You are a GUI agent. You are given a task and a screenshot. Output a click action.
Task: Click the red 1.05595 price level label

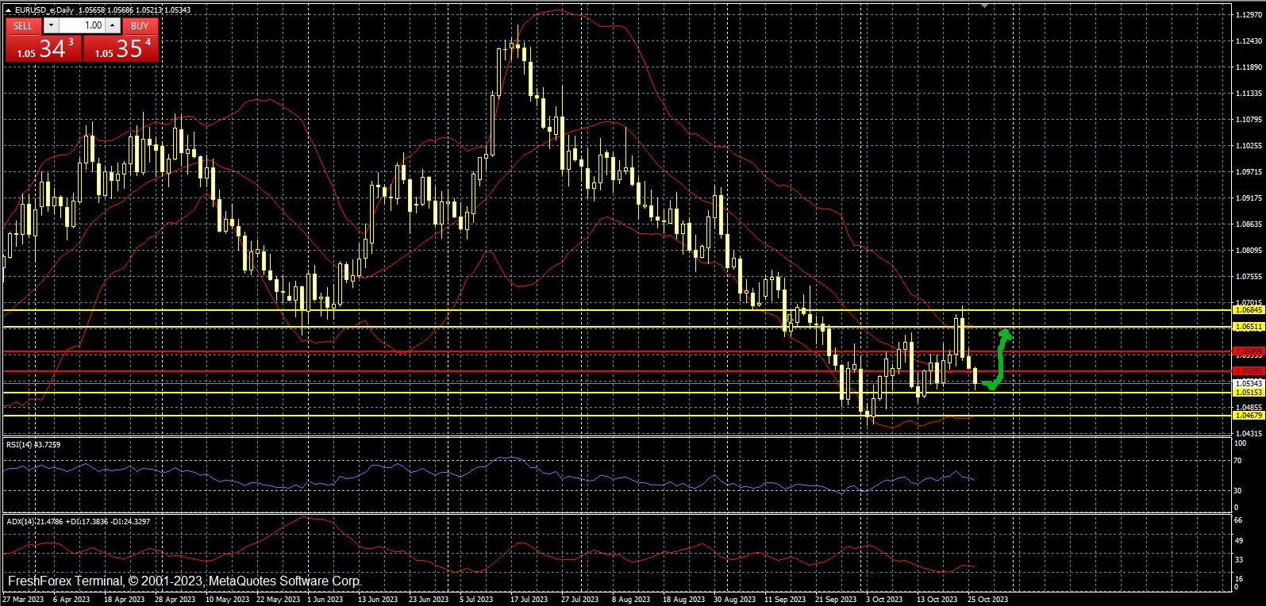(x=1249, y=371)
